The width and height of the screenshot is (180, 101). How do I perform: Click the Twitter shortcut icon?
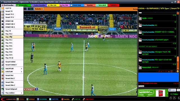(50, 99)
